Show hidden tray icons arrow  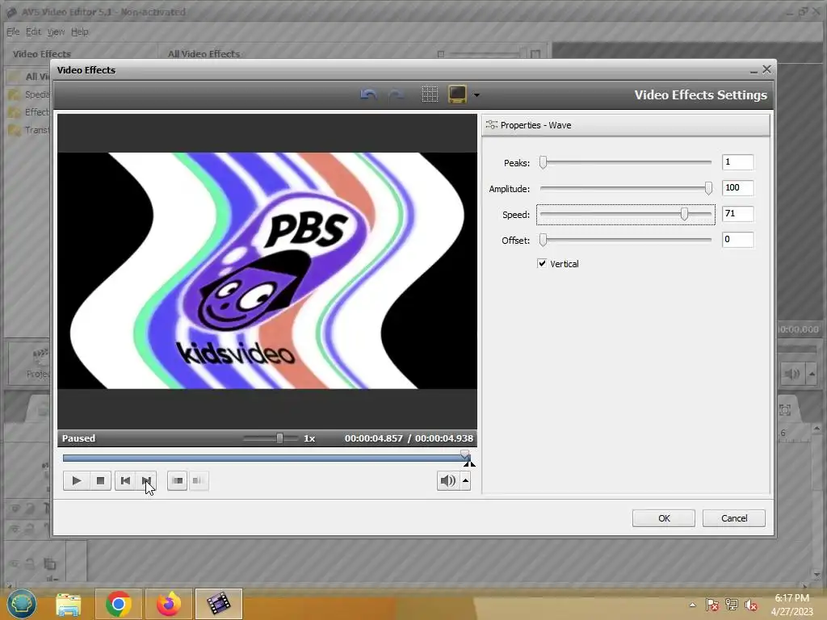pyautogui.click(x=692, y=605)
